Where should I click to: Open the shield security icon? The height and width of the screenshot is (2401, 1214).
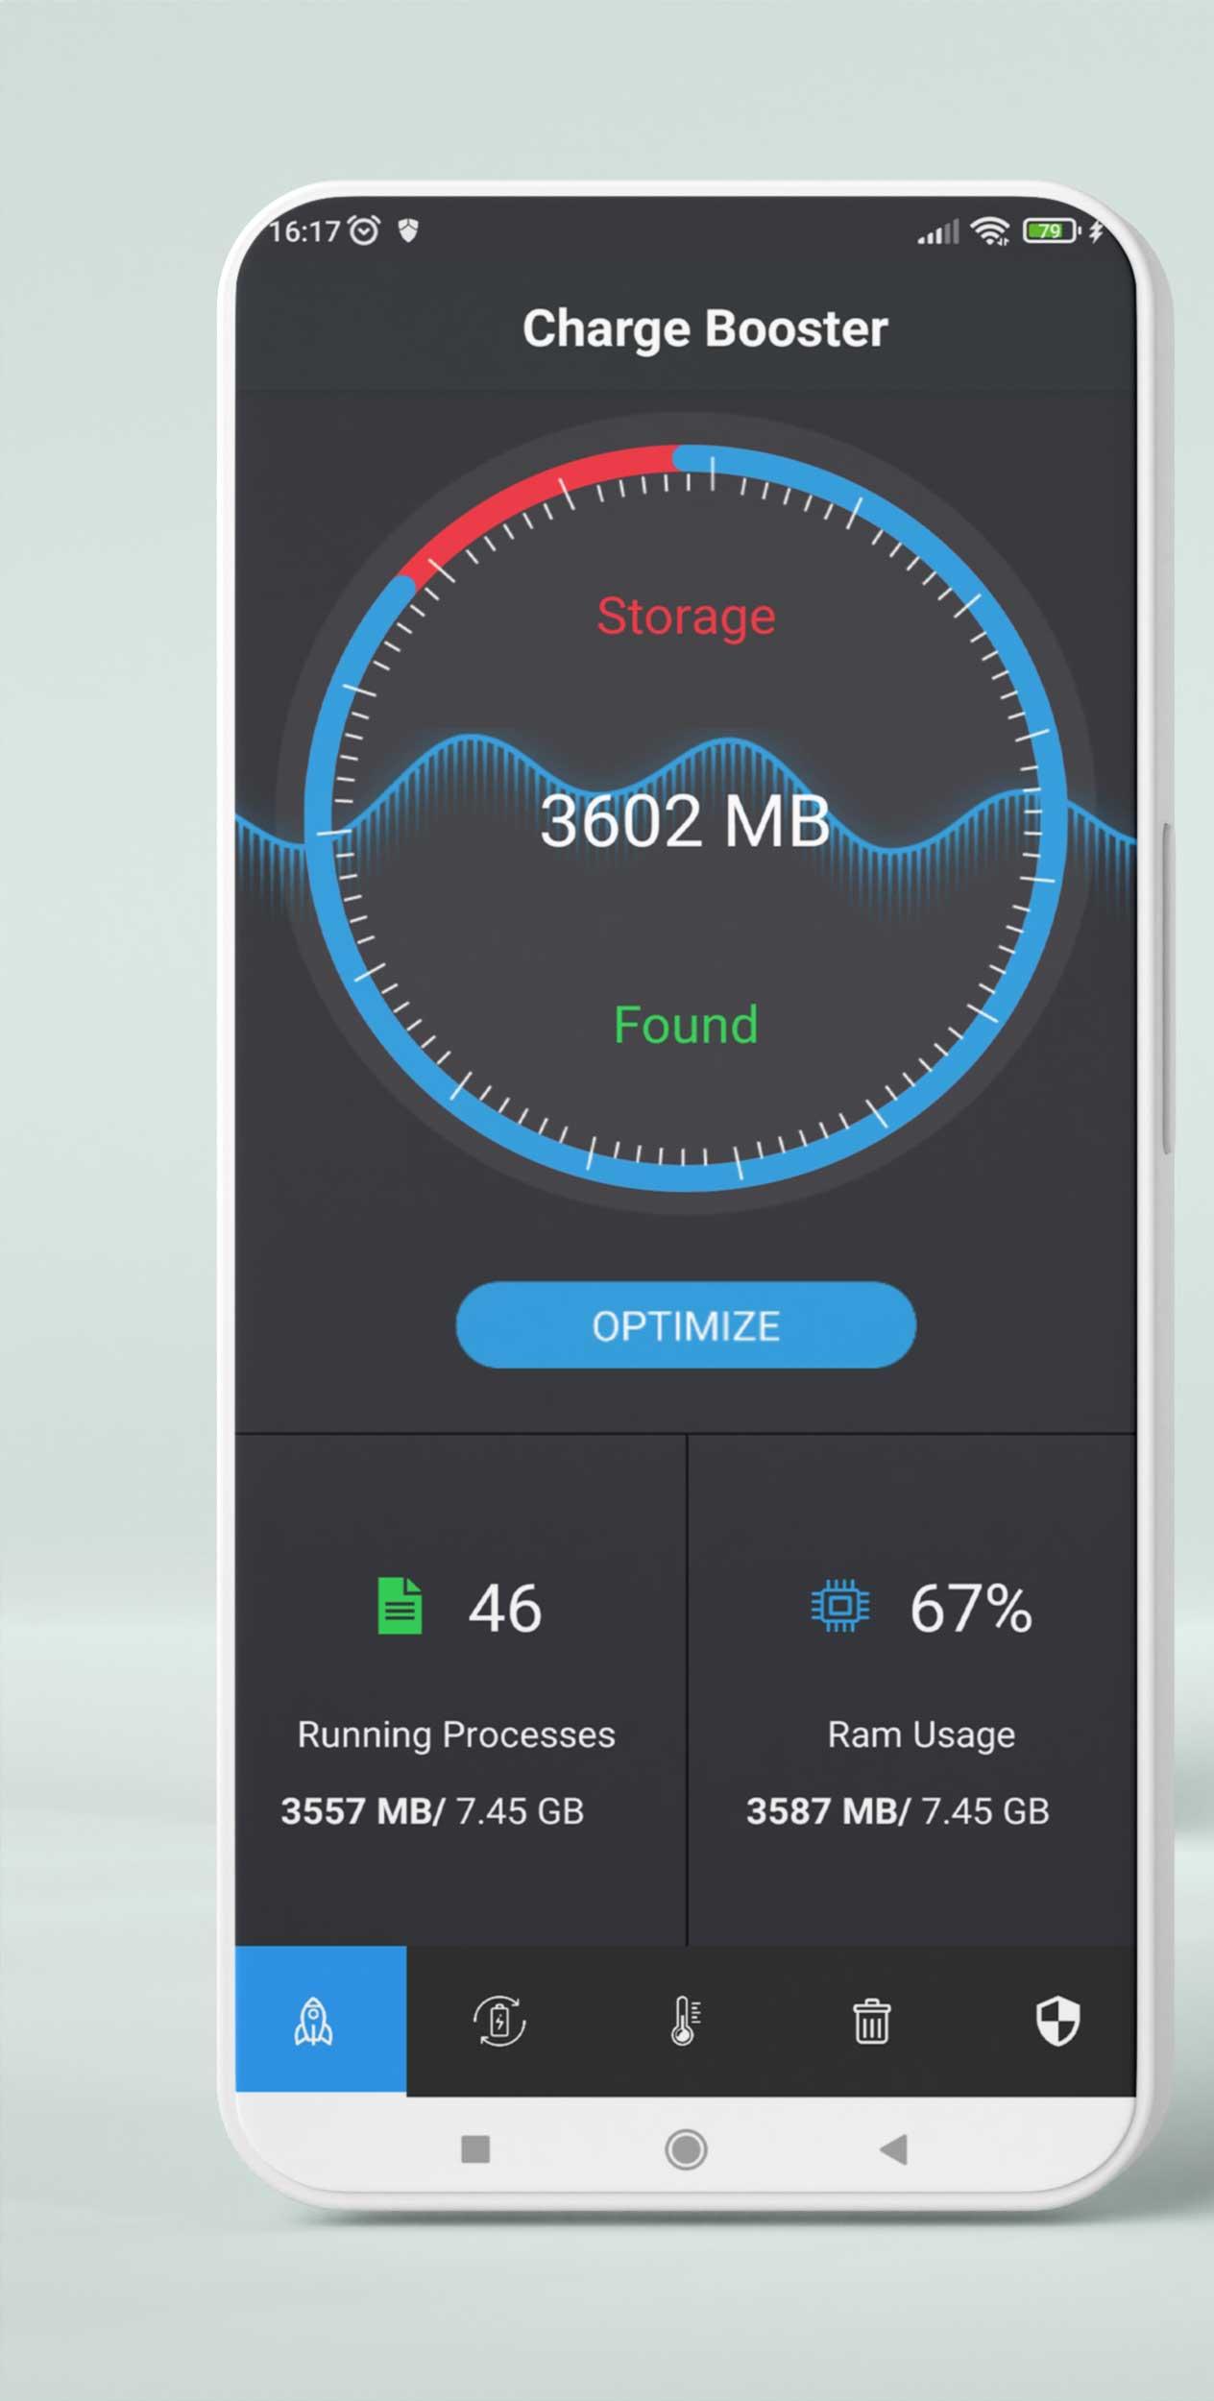tap(1057, 2021)
